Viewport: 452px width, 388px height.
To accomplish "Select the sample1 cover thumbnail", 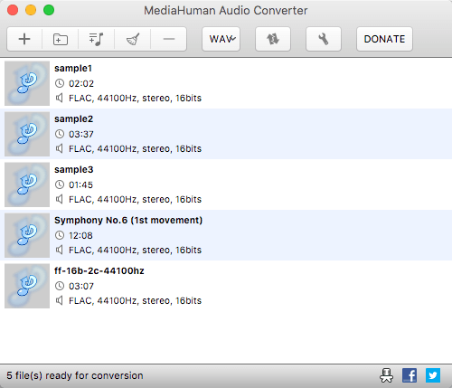I will (27, 83).
